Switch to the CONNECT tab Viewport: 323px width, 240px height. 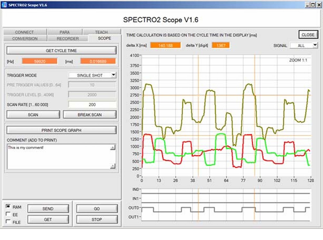pyautogui.click(x=24, y=32)
